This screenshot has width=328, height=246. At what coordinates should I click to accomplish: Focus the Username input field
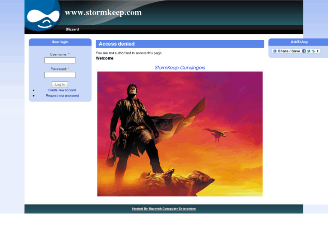[x=60, y=60]
